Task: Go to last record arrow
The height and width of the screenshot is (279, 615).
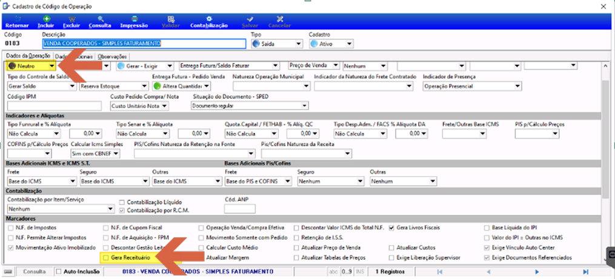Action: point(585,272)
